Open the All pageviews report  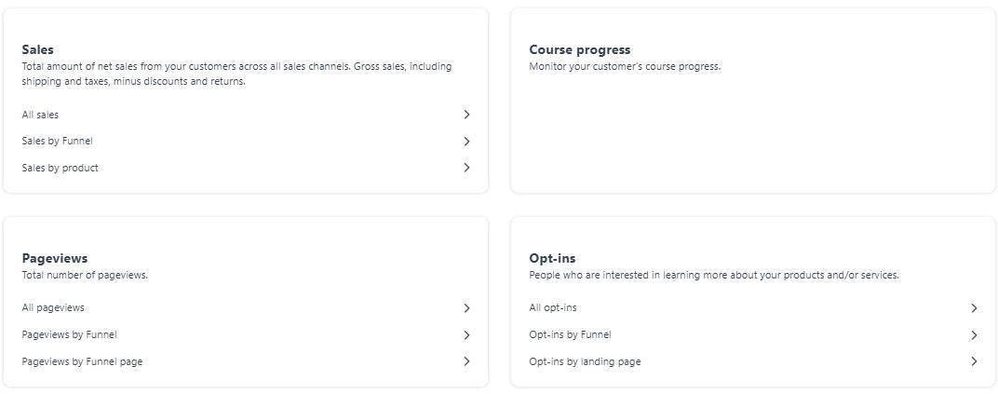[53, 307]
